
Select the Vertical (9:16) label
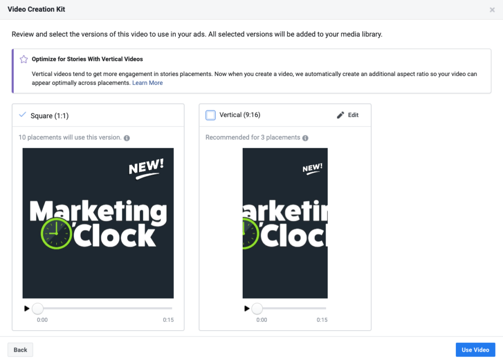240,115
